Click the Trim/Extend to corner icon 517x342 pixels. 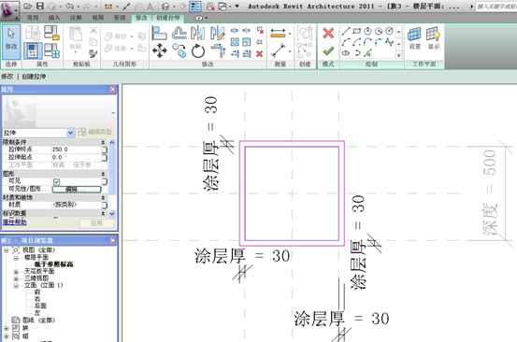(218, 50)
